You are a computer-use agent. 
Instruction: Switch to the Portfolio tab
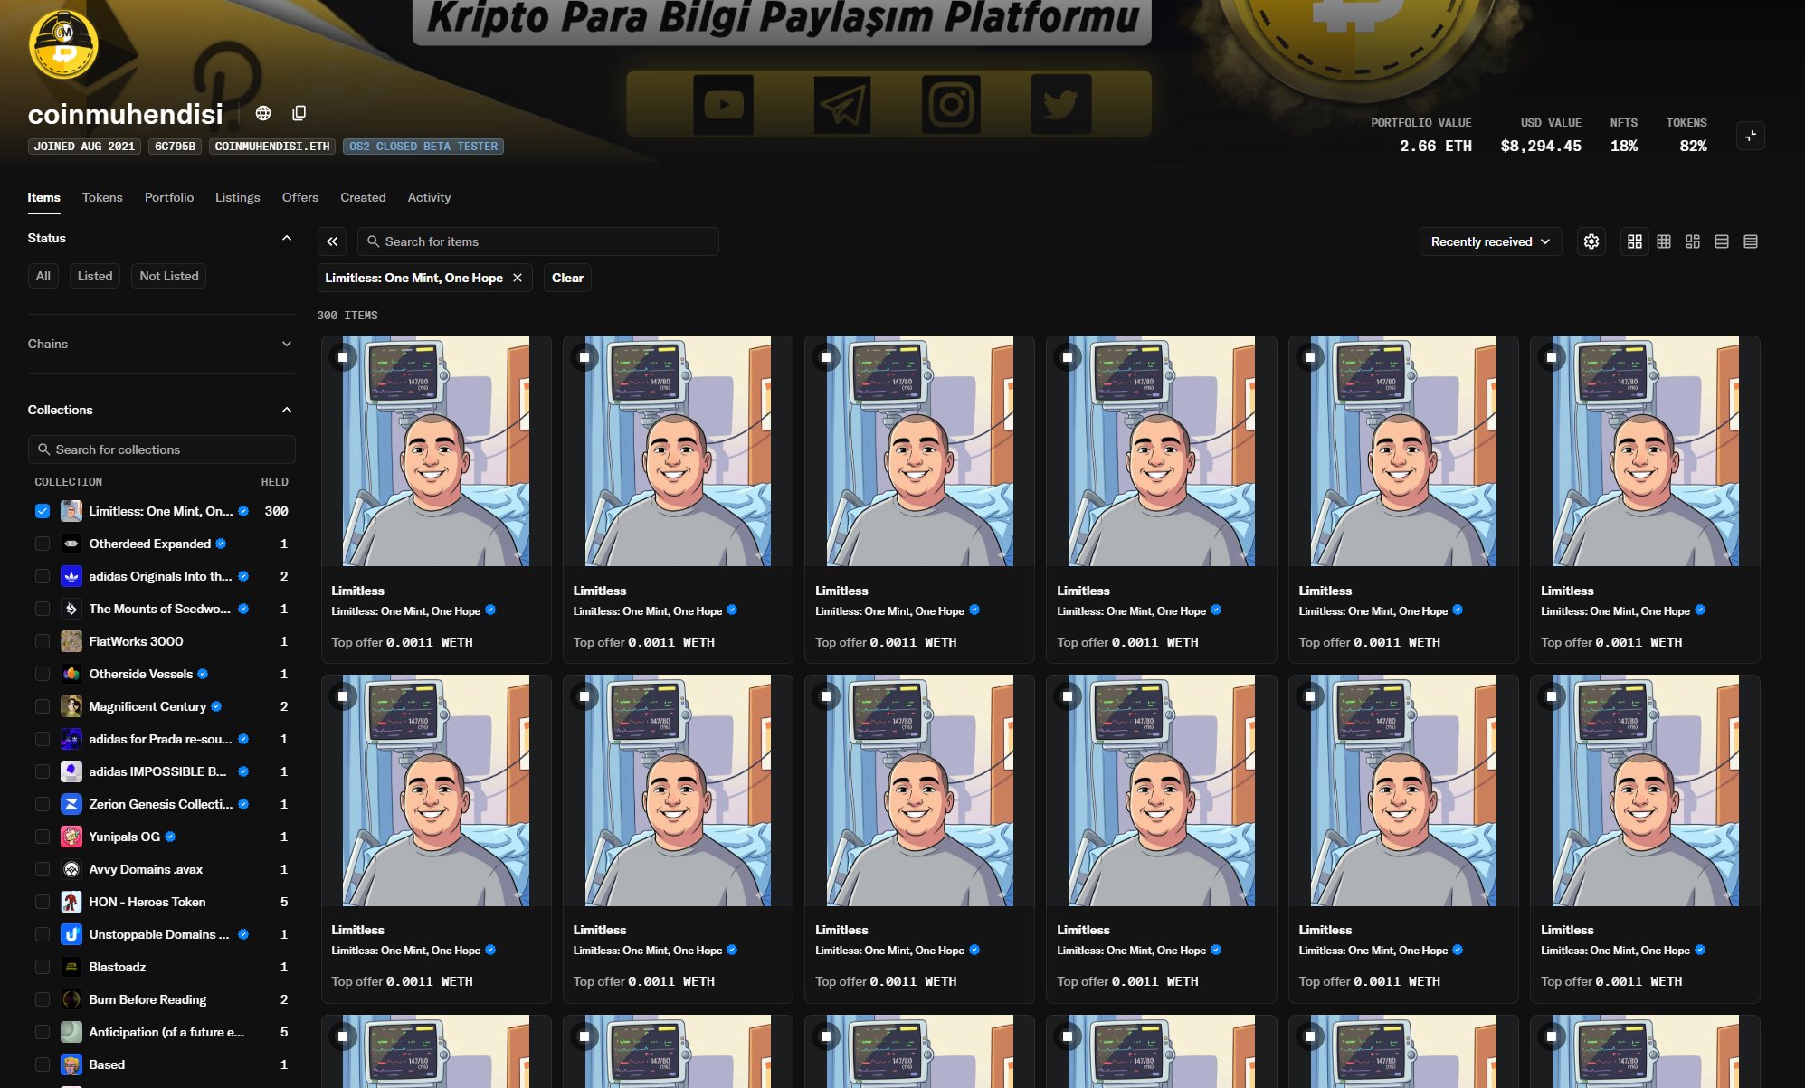pos(169,197)
